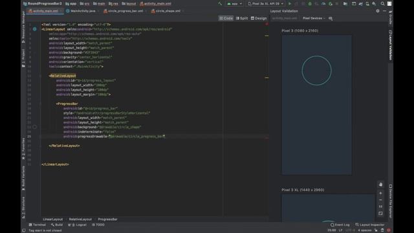Image resolution: width=414 pixels, height=233 pixels.
Task: Open the Build tool window
Action: pyautogui.click(x=57, y=225)
